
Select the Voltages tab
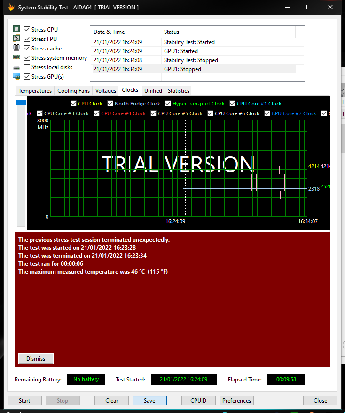tap(105, 90)
